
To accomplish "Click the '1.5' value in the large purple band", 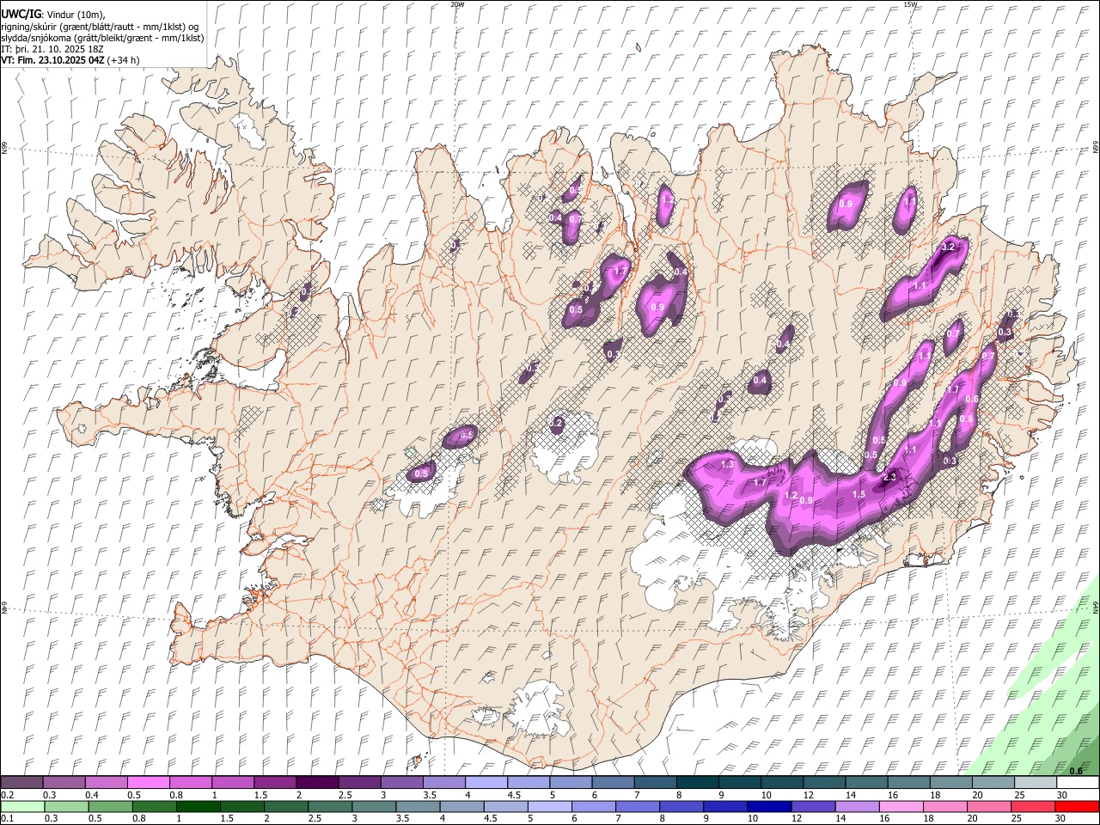I will click(x=859, y=494).
